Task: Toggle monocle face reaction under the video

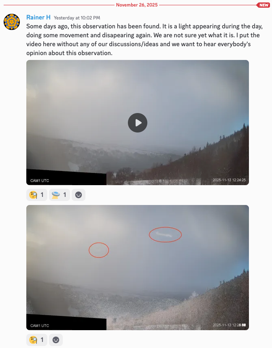Action: [x=37, y=195]
